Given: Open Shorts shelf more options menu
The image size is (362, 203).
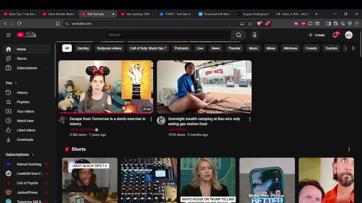Looking at the screenshot, I should tap(349, 149).
